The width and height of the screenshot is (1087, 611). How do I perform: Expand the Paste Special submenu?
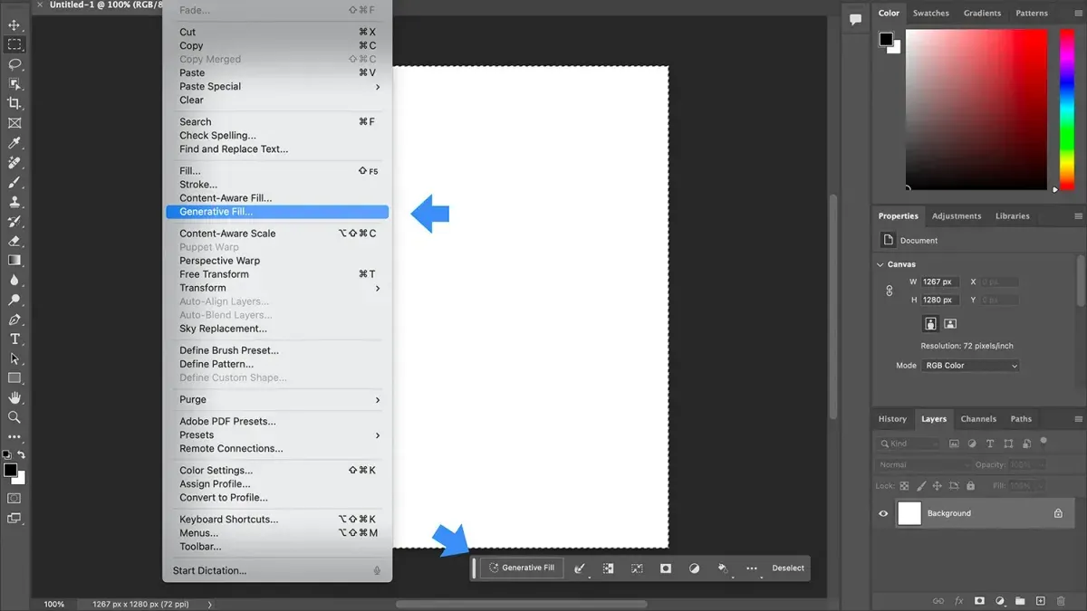pyautogui.click(x=277, y=87)
